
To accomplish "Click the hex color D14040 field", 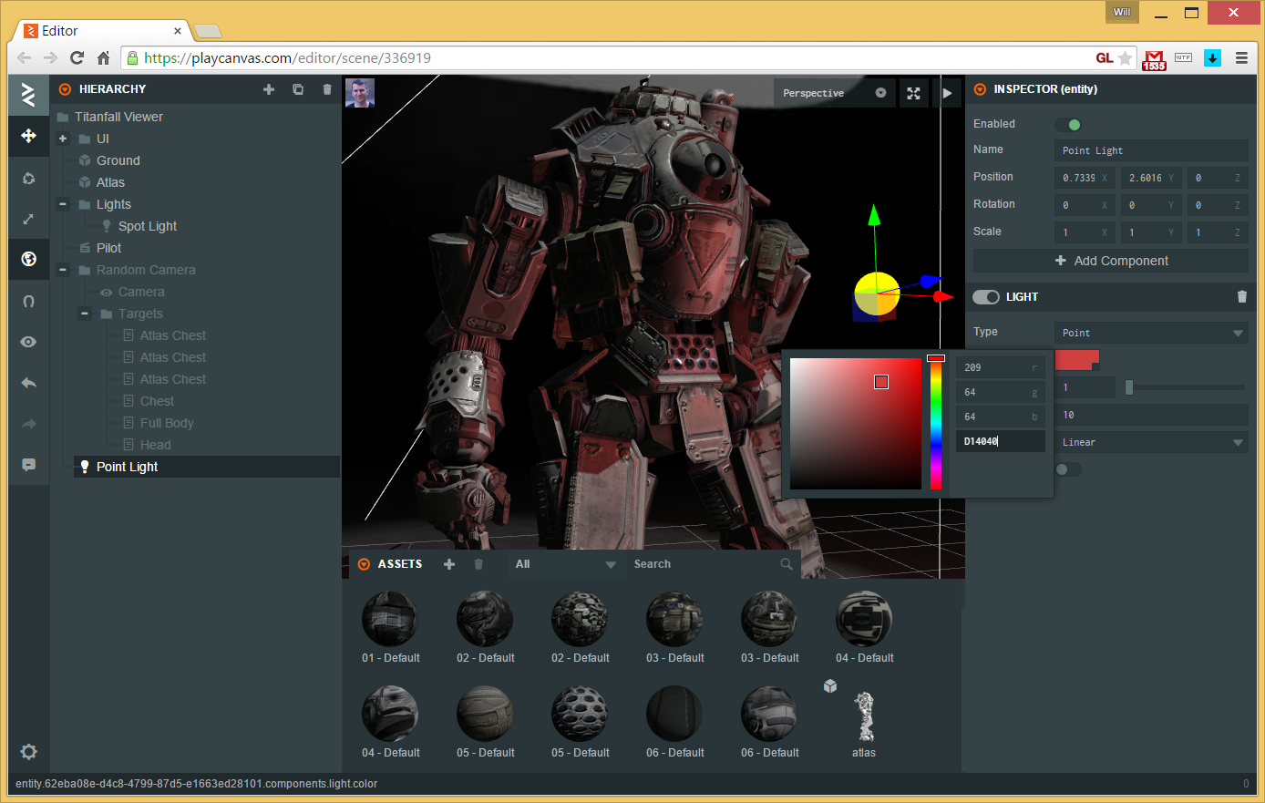I will 1000,441.
